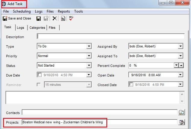Click the notes area scroll down arrow
This screenshot has height=129, width=191.
point(182,101)
